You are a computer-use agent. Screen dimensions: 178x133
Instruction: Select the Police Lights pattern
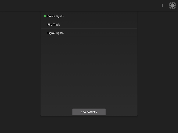tap(89, 16)
